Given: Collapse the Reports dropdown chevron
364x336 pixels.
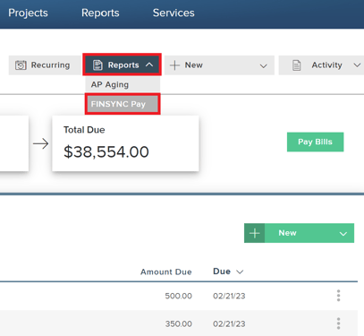Looking at the screenshot, I should 149,65.
